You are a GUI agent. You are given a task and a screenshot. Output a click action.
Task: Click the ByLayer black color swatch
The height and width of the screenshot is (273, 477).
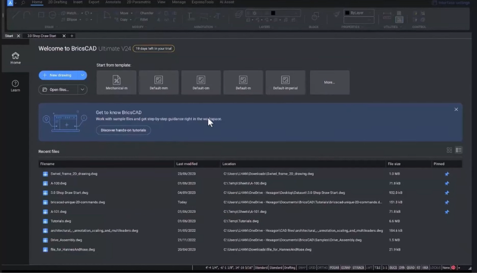(x=347, y=12)
